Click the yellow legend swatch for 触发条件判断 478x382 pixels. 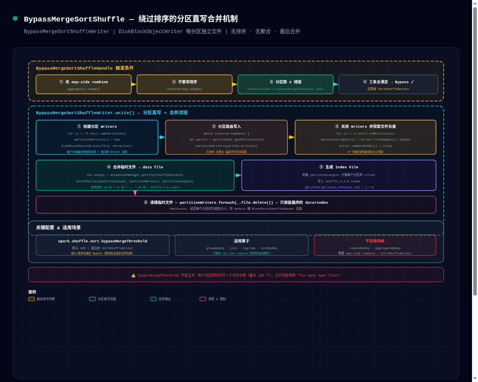pyautogui.click(x=31, y=299)
